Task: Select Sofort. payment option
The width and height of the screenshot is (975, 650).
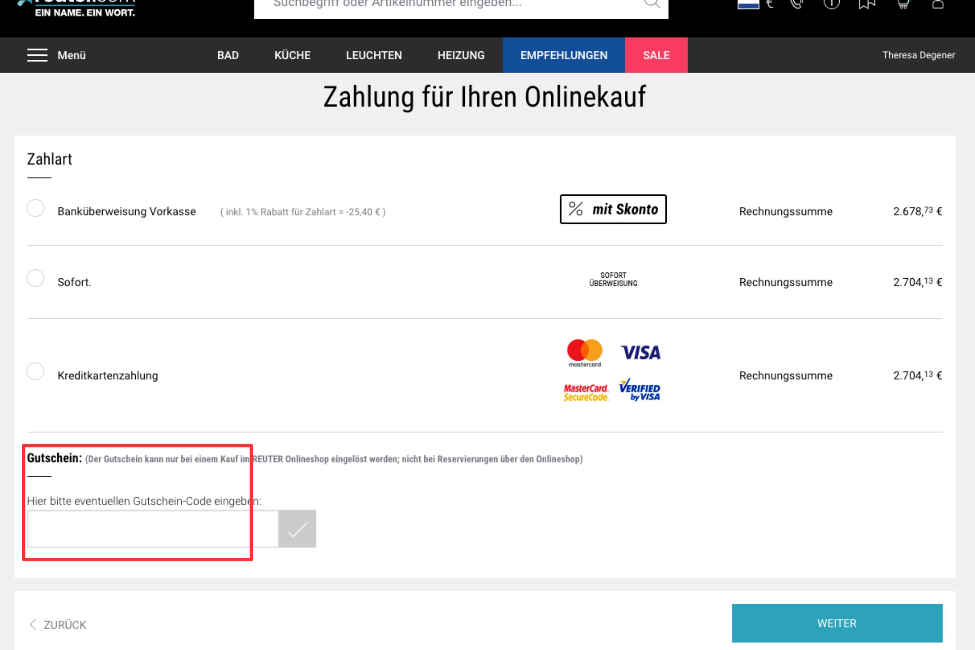Action: [36, 278]
